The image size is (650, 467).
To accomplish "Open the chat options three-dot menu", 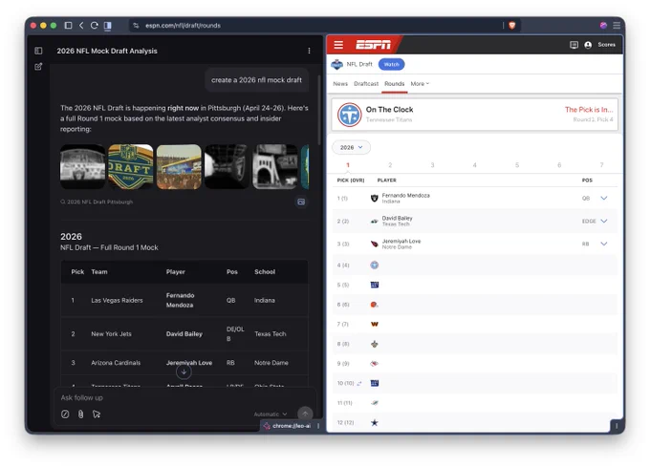I will point(309,51).
